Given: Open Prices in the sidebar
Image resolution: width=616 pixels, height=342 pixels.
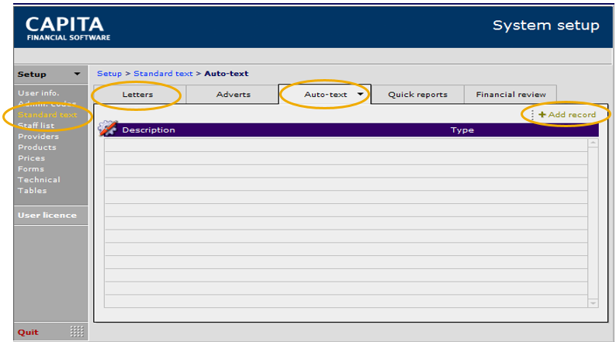Looking at the screenshot, I should pyautogui.click(x=32, y=158).
